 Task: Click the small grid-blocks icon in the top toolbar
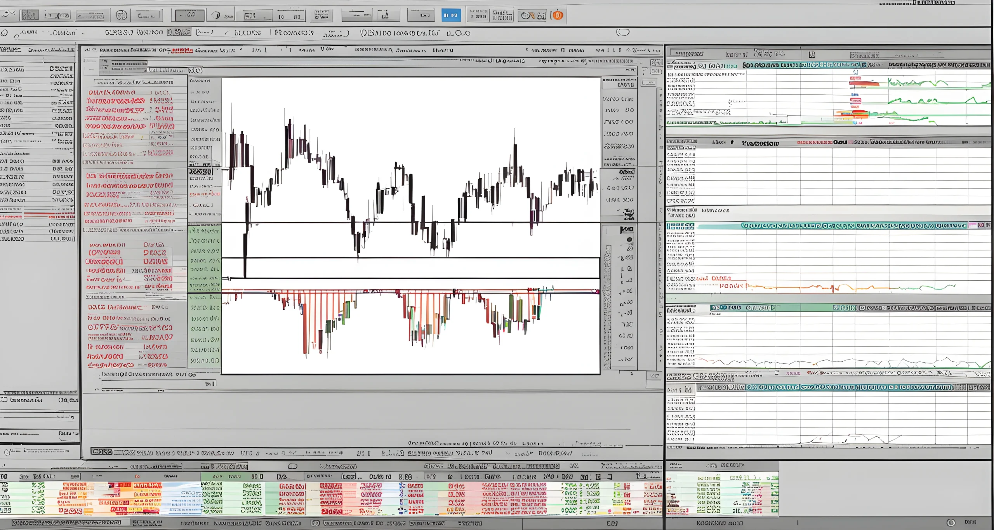[x=321, y=15]
